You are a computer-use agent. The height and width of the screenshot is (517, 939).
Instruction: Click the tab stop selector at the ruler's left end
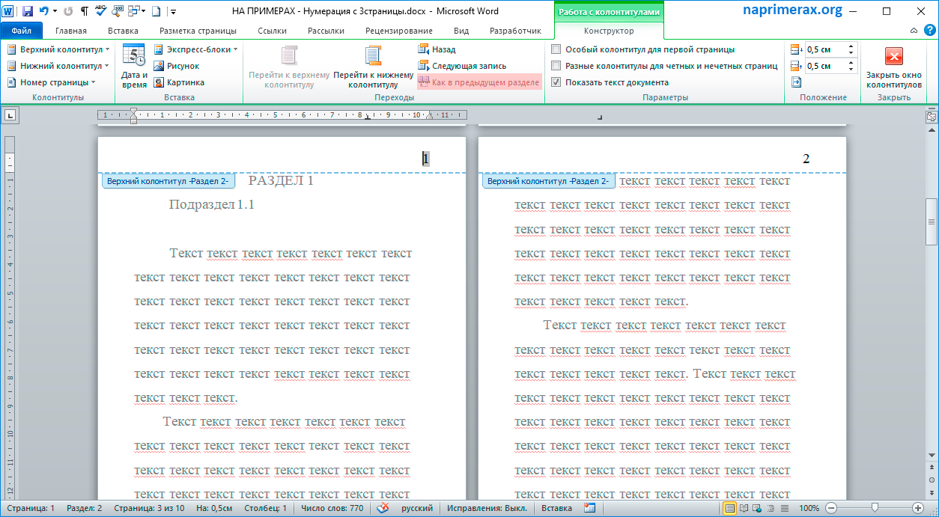(x=10, y=115)
